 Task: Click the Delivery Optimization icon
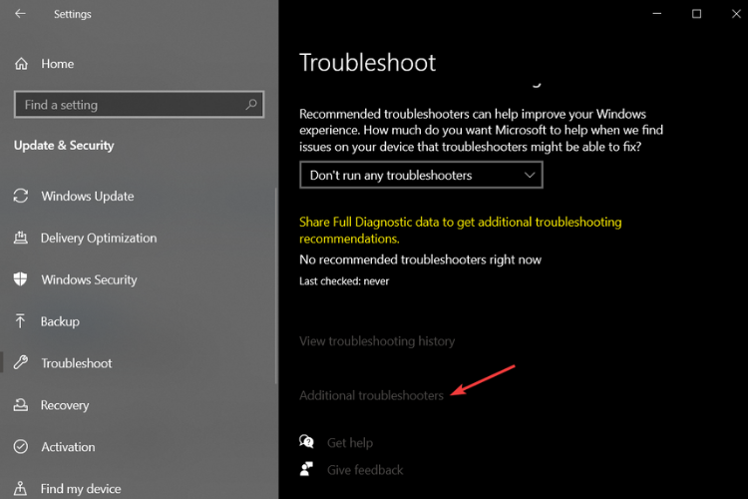tap(21, 239)
